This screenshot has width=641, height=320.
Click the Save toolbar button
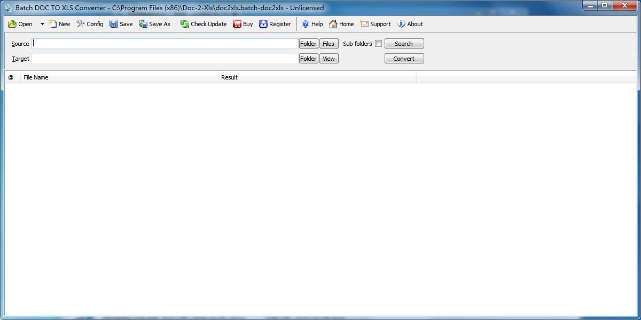(121, 24)
